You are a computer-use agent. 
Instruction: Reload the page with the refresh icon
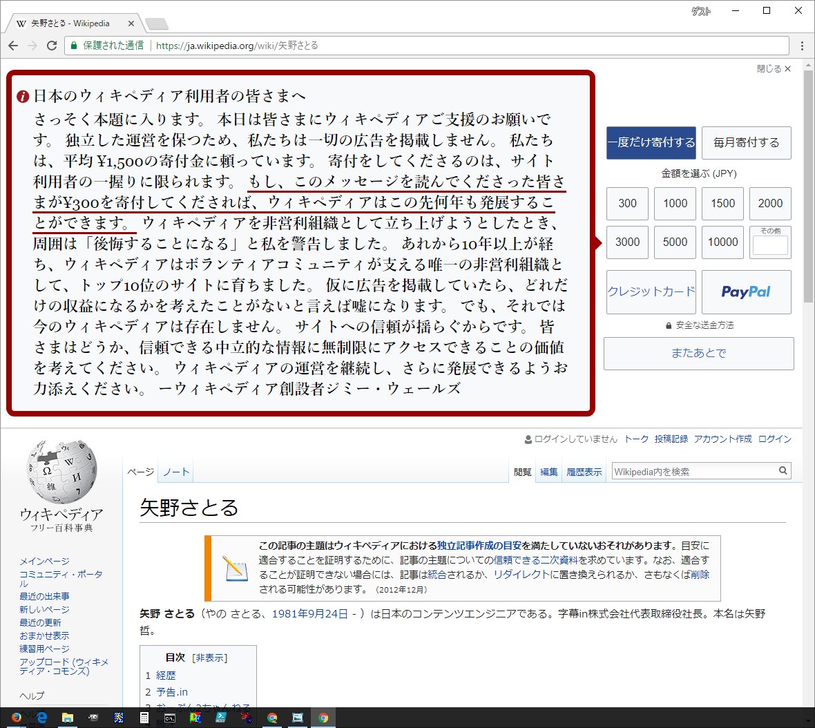(52, 46)
